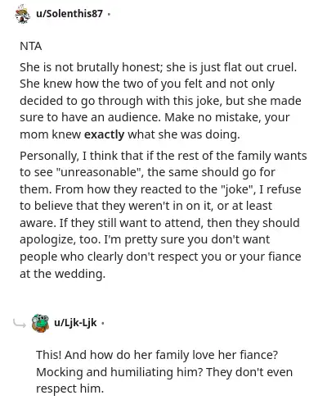Click the reply's last line "respect him."

click(x=70, y=388)
